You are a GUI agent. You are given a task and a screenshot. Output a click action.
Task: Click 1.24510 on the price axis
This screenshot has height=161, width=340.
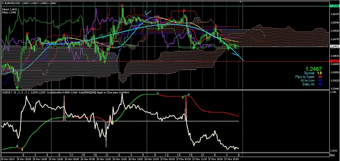(x=334, y=56)
